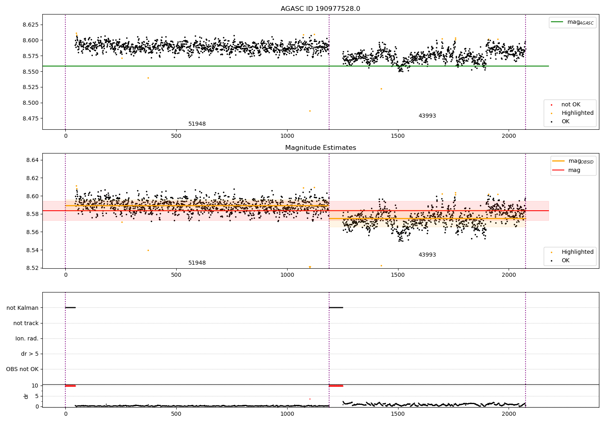Click orange outlier near 8.522 in top plot
The height and width of the screenshot is (423, 605).
tap(381, 89)
